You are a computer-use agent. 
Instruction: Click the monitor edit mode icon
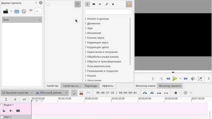(x=200, y=79)
